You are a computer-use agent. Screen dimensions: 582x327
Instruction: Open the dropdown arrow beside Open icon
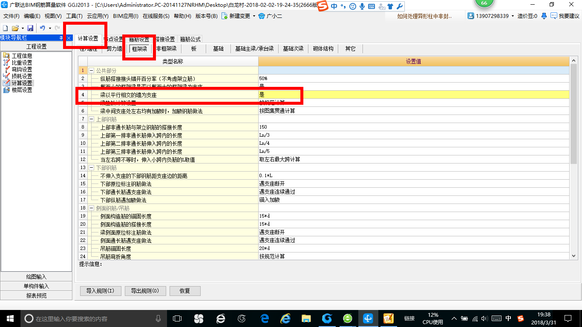(22, 29)
